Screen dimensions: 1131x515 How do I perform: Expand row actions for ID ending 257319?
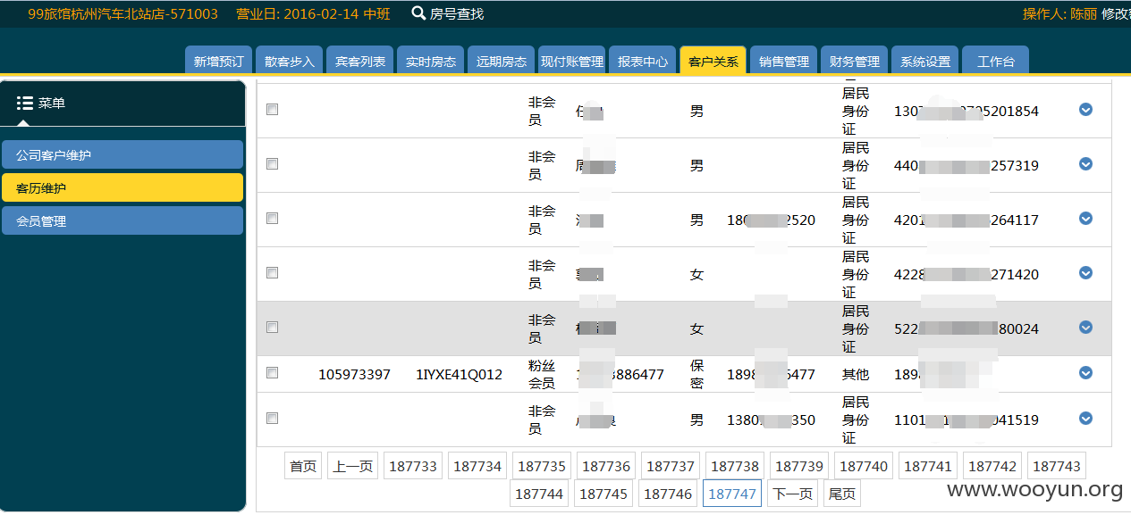(x=1085, y=163)
